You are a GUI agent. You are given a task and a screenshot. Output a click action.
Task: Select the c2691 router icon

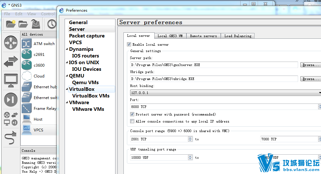click(27, 54)
